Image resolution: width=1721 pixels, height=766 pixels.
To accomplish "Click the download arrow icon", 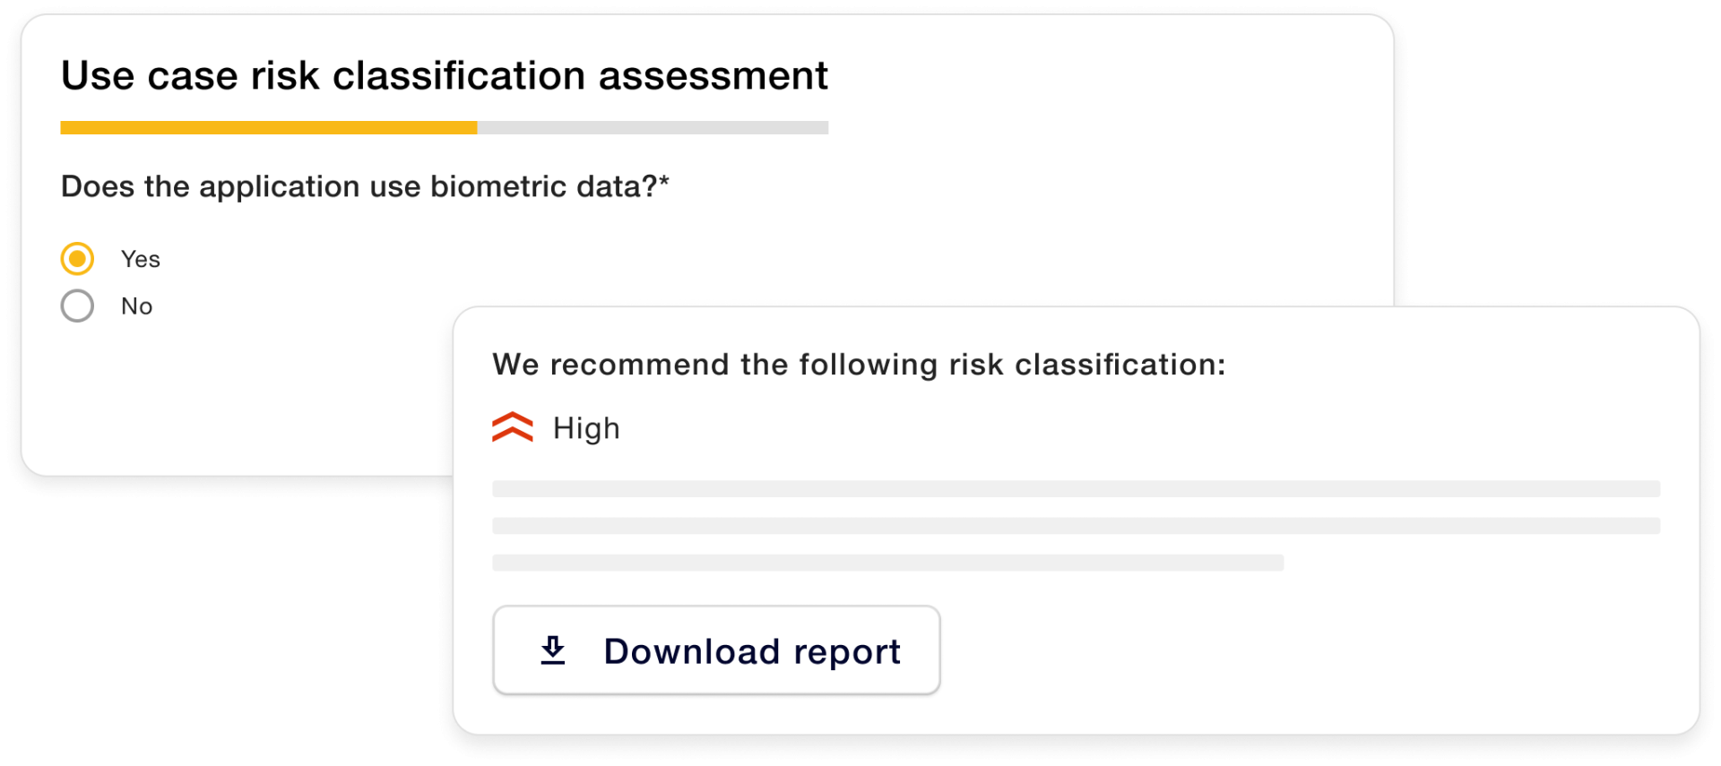I will coord(553,650).
